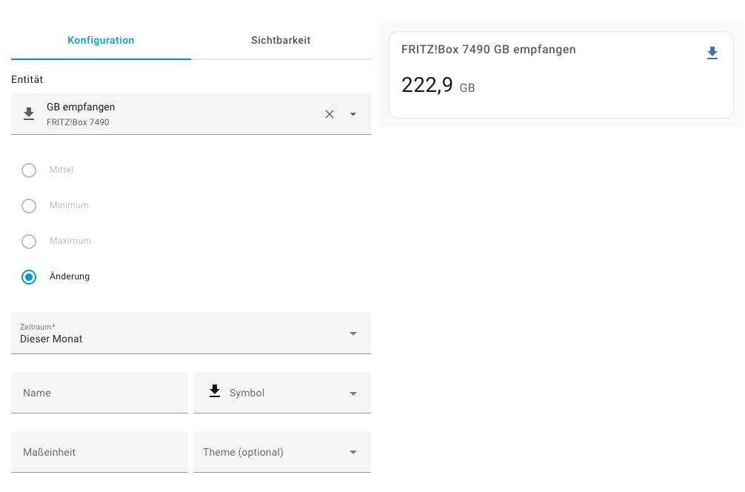Expand the Entität dropdown arrow
Screen dimensions: 745x492
pos(353,114)
